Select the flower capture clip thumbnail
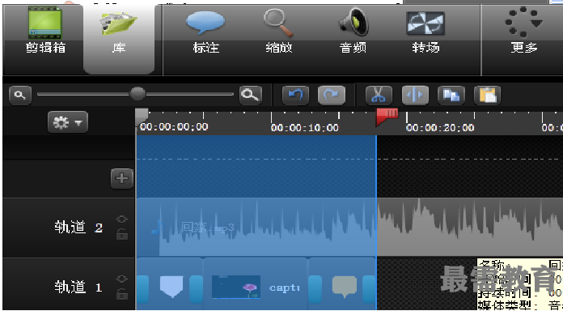563x311 pixels. pos(236,287)
